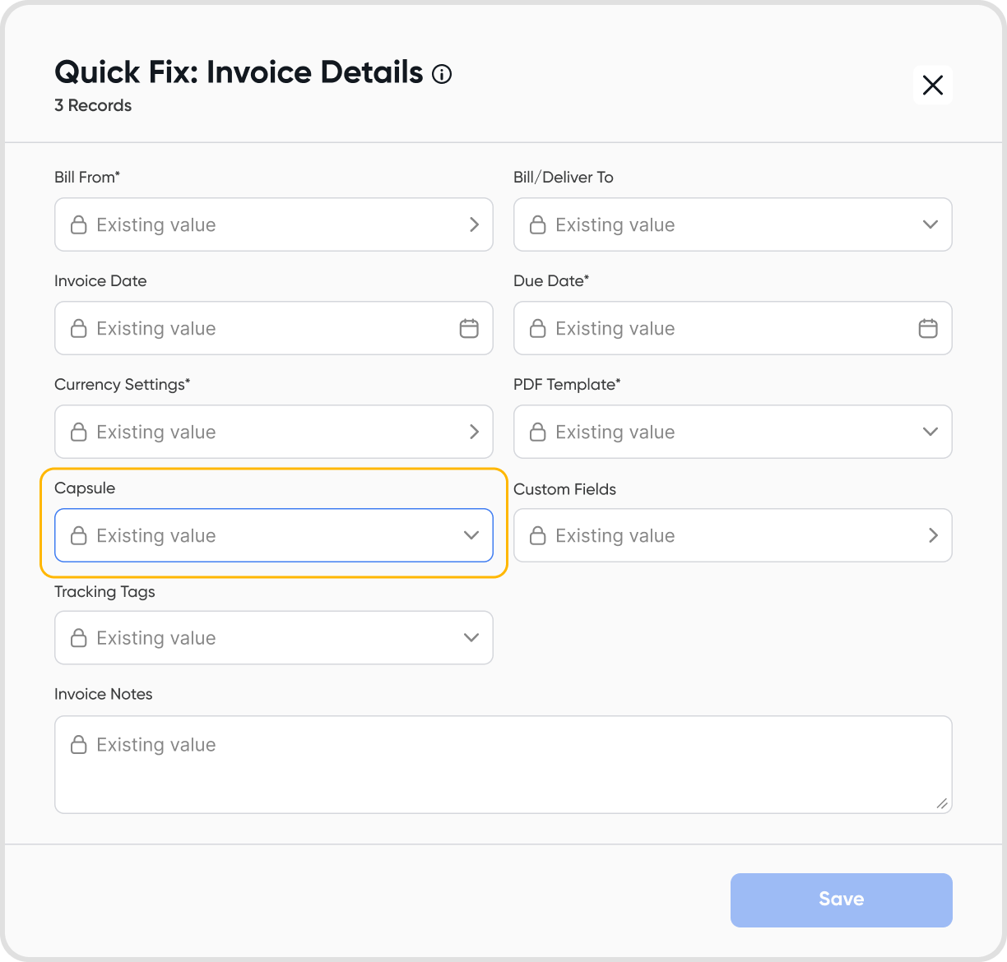
Task: Click the lock icon in Capsule field
Action: (x=79, y=535)
